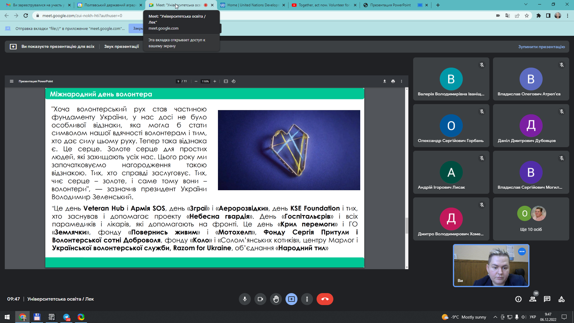Close the Meet tab
The image size is (574, 323).
point(212,5)
